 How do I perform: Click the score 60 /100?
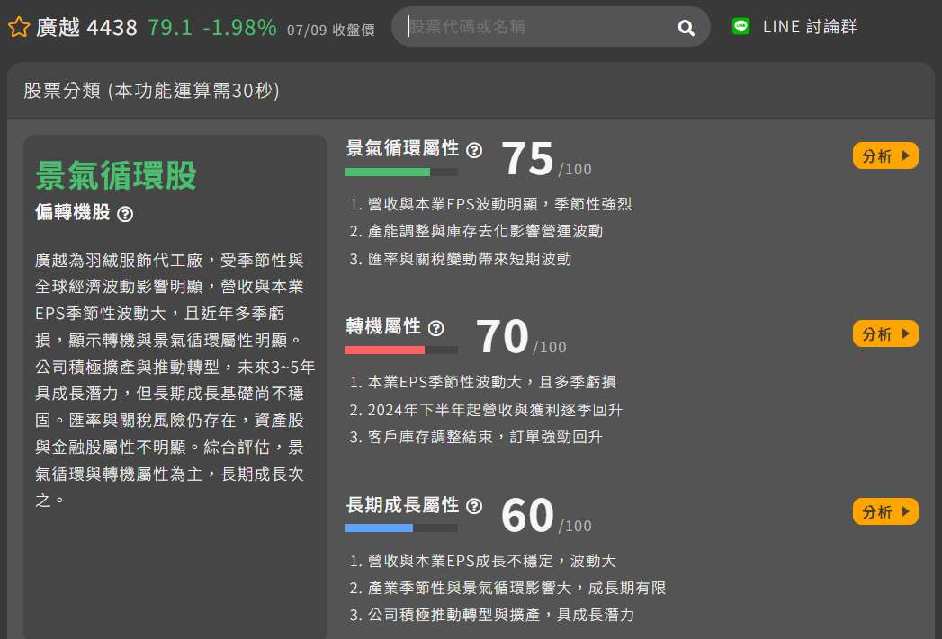pyautogui.click(x=547, y=515)
